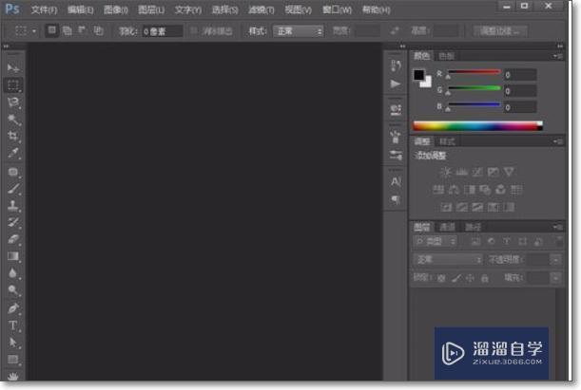
Task: Select the Dodge tool
Action: [x=13, y=290]
